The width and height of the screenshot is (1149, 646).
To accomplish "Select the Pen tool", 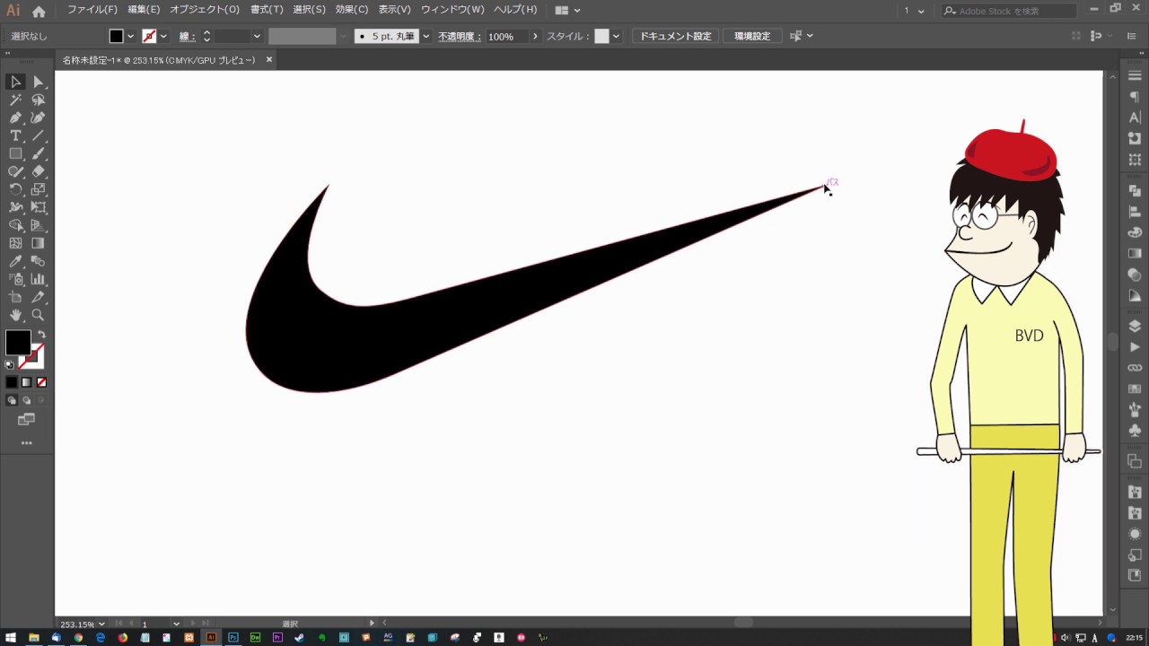I will coord(15,118).
